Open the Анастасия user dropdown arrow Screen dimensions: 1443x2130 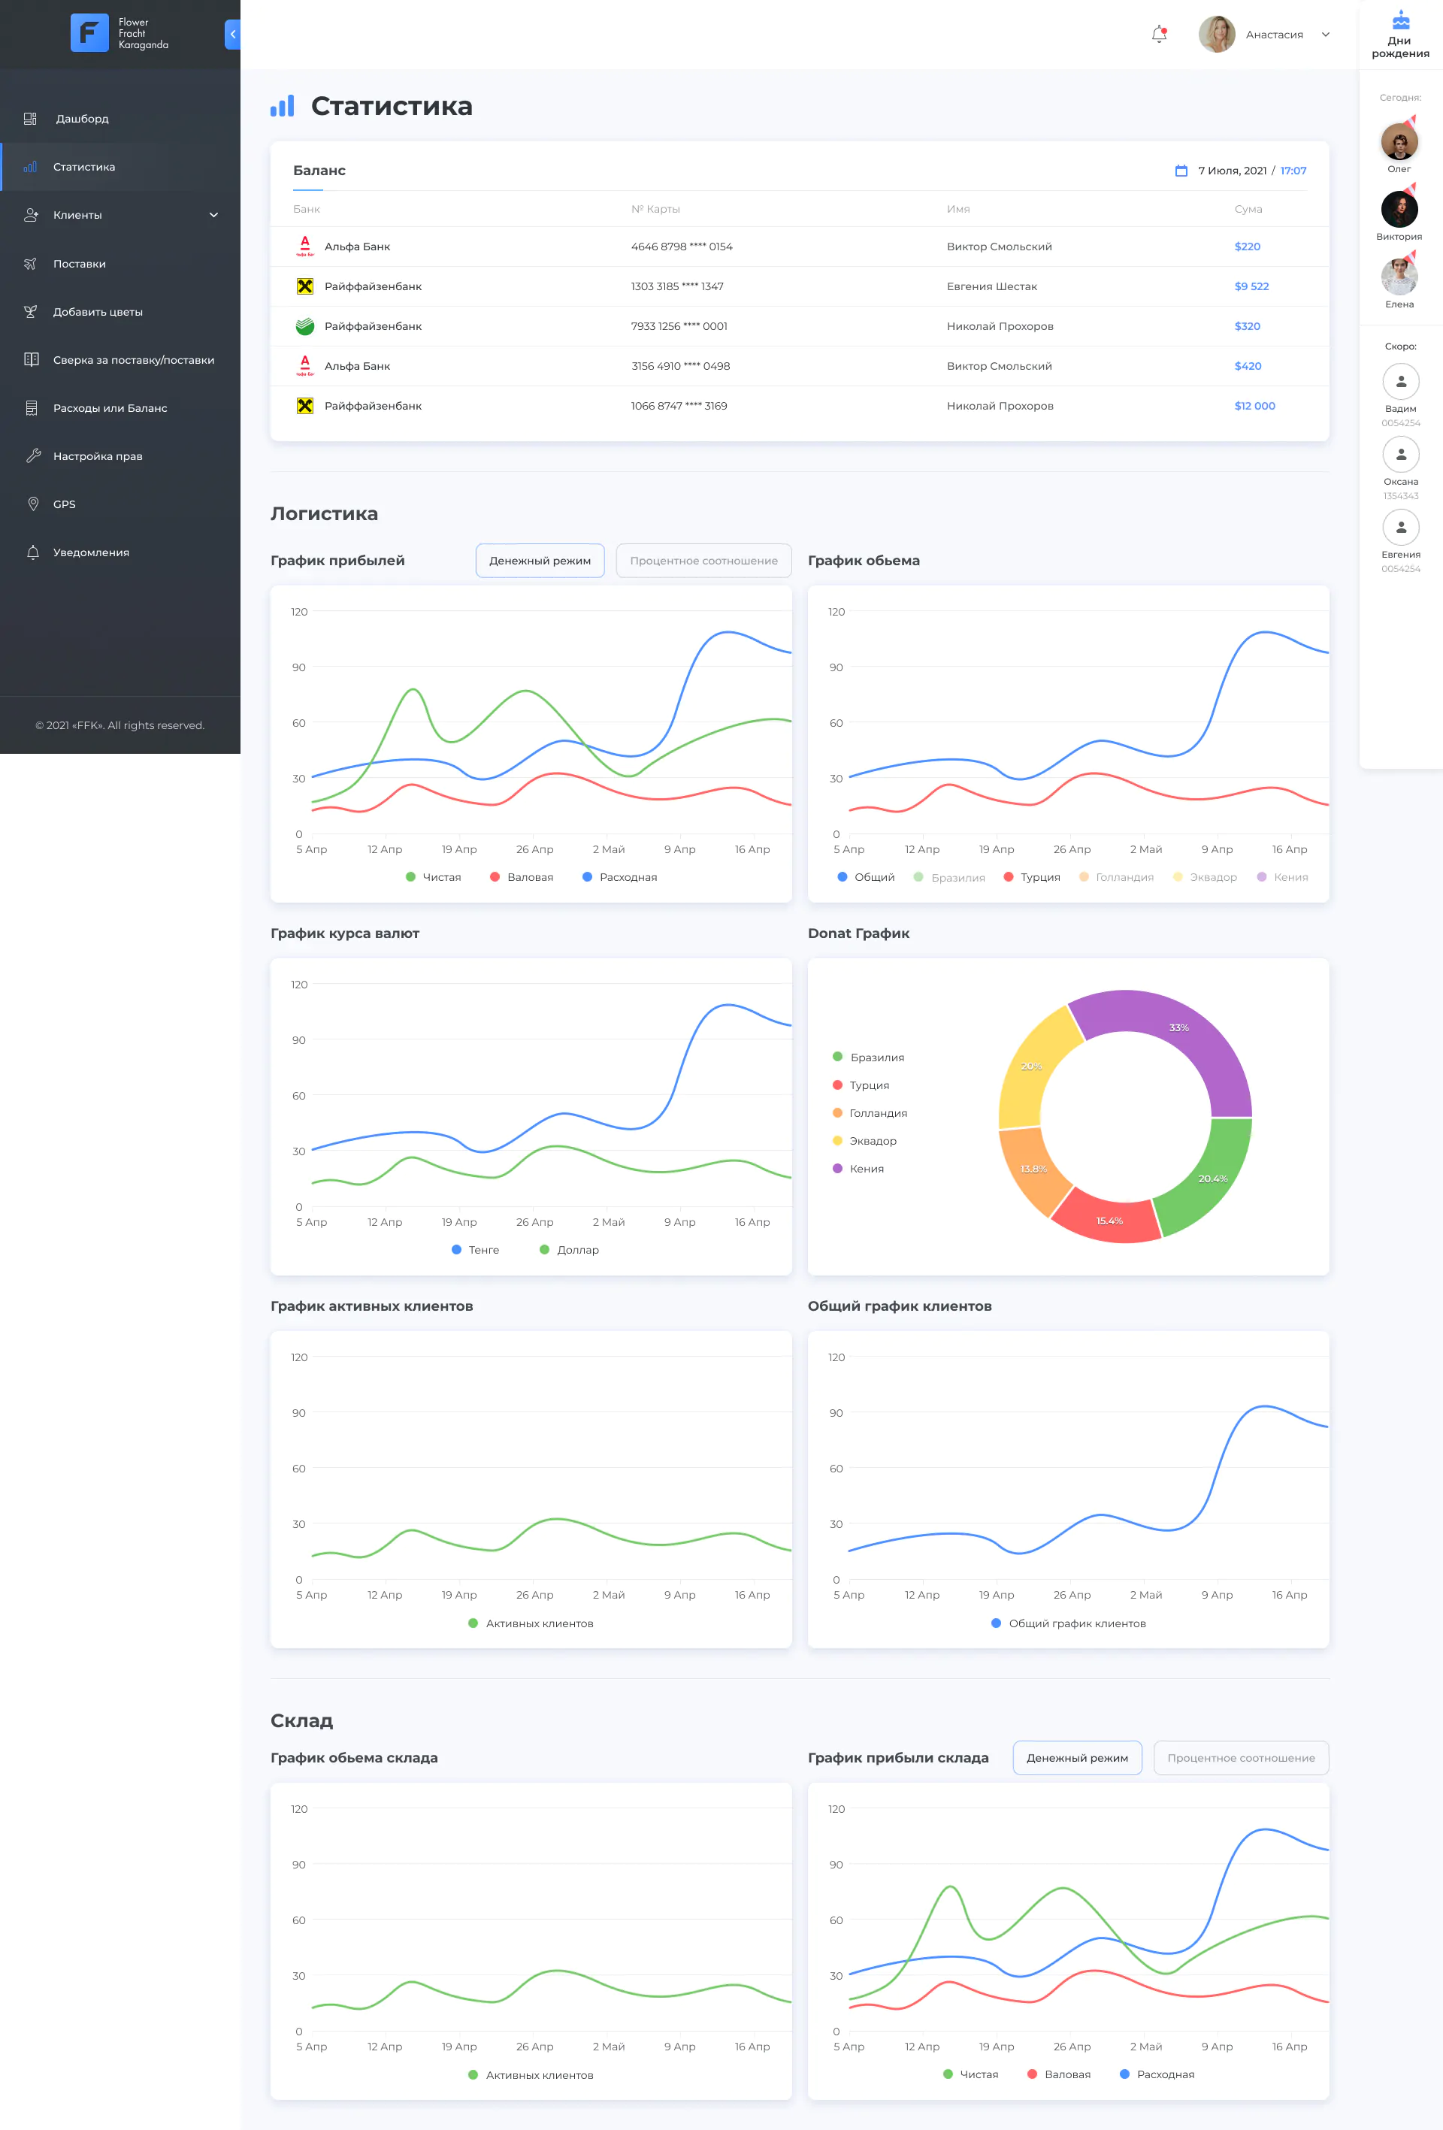click(1325, 35)
